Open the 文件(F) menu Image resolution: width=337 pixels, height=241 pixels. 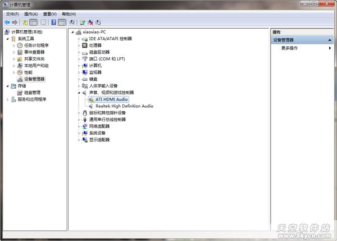tap(12, 14)
